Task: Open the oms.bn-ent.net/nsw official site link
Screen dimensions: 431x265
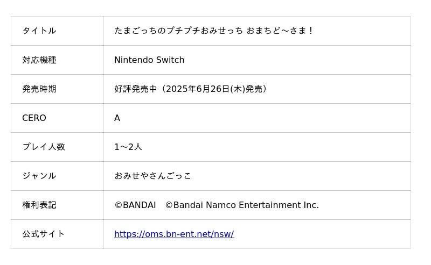Action: point(174,234)
